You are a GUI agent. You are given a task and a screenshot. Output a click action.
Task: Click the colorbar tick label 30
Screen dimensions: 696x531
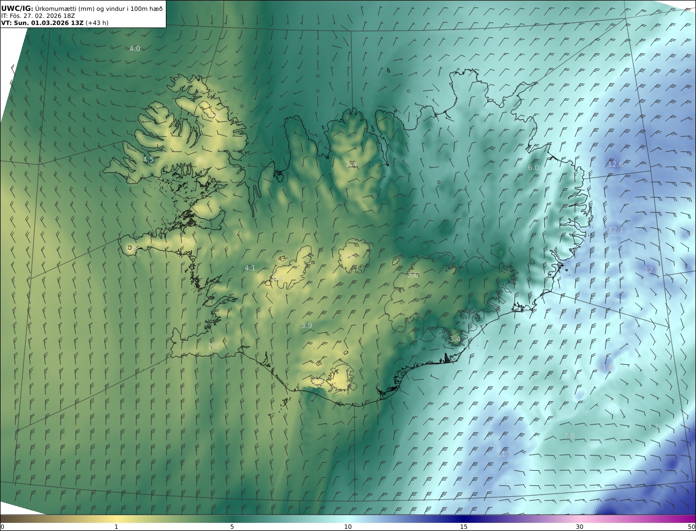[580, 527]
